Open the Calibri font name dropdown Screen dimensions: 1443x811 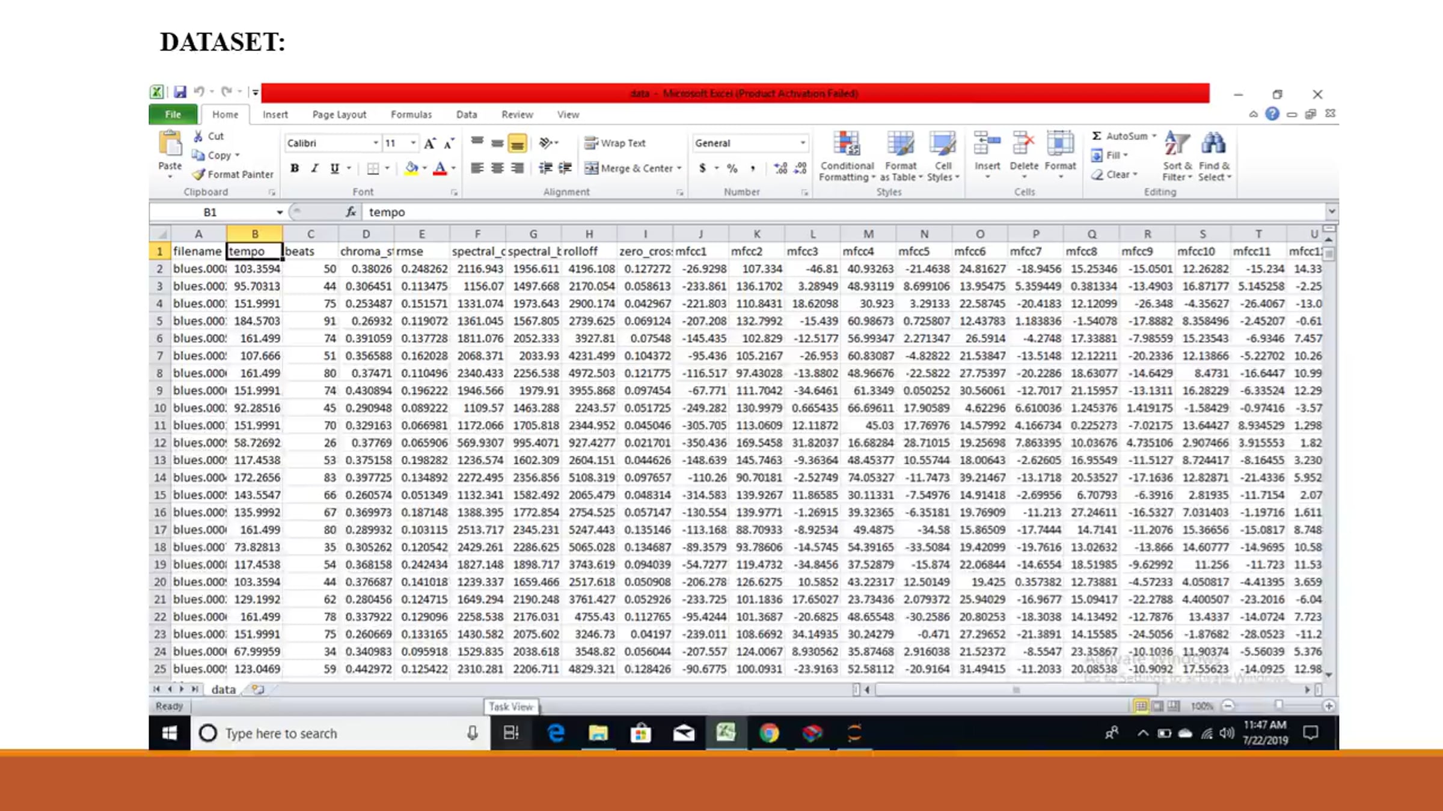coord(376,143)
